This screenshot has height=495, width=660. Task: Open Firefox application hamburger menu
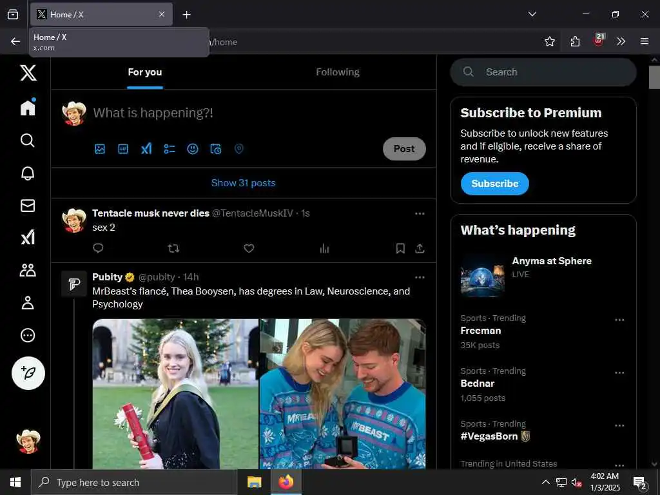(x=645, y=42)
